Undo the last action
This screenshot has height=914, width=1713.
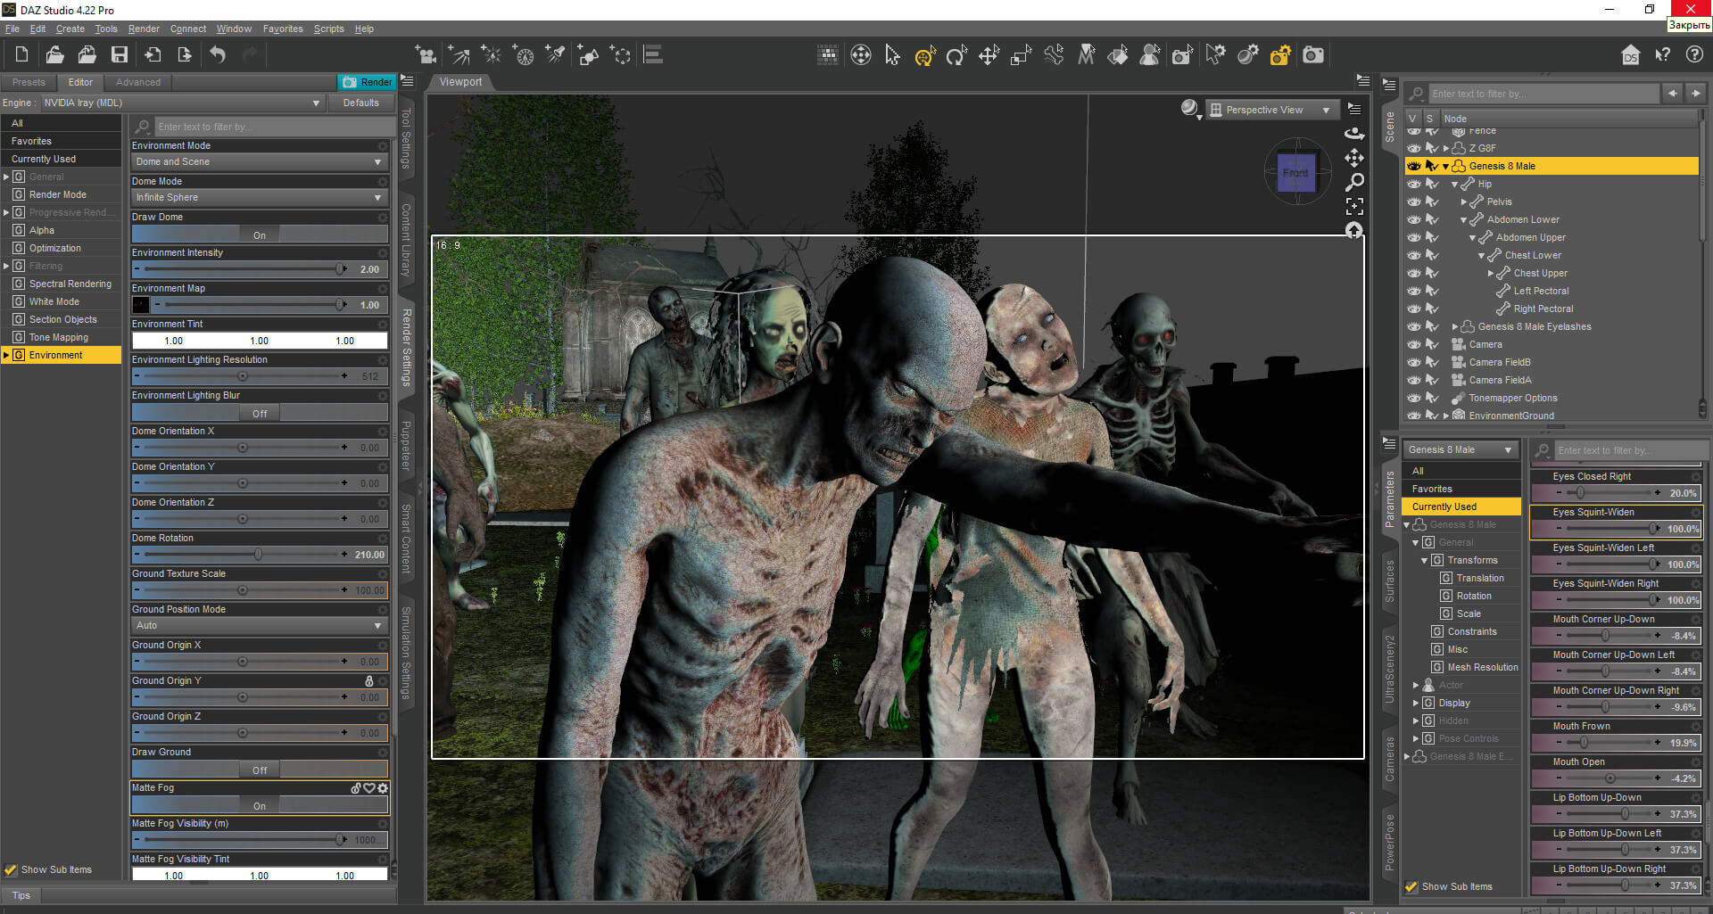[218, 55]
